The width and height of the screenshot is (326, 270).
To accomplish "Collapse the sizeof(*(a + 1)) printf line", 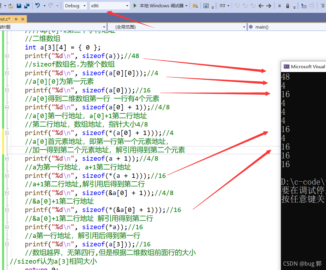I will click(x=7, y=176).
